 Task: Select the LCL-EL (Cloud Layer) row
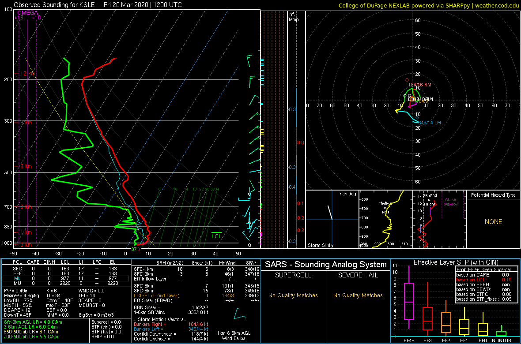click(x=196, y=295)
